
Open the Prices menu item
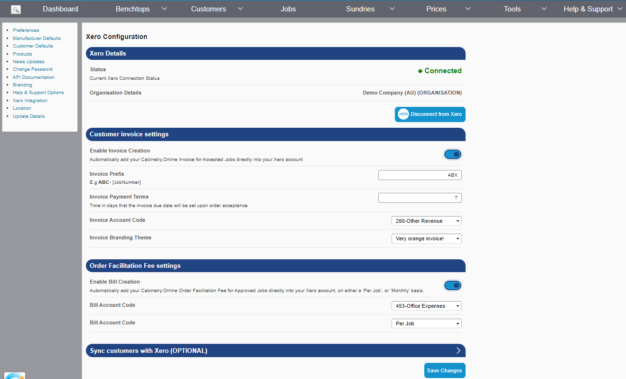[x=436, y=9]
